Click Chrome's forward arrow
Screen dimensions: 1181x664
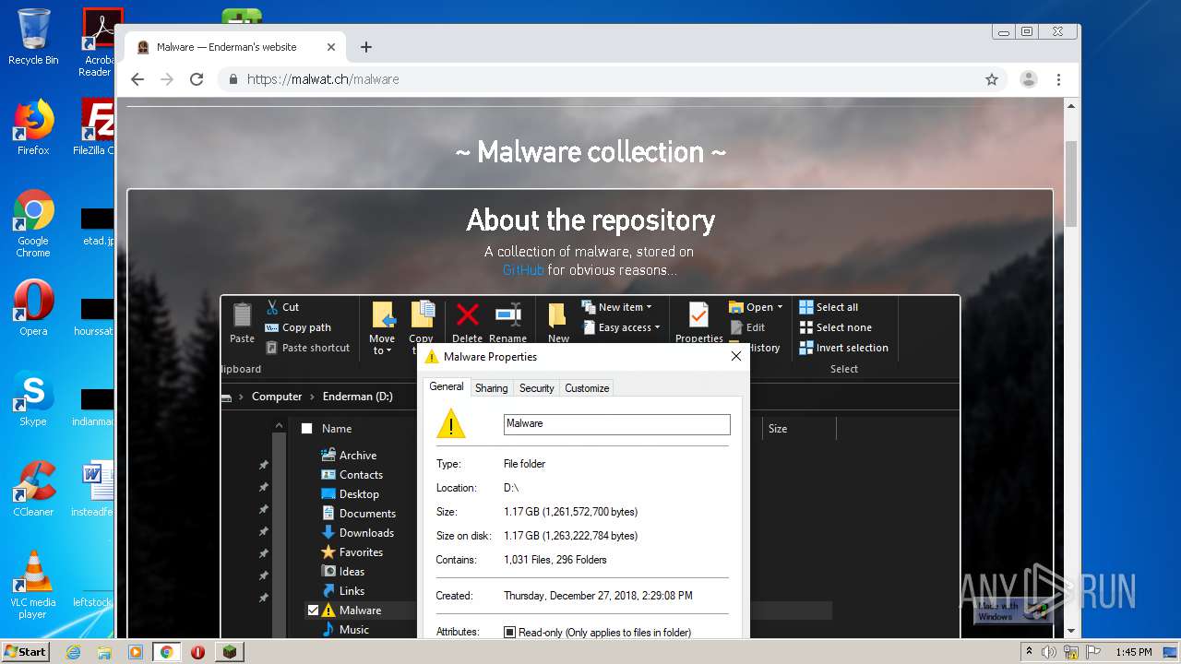167,79
